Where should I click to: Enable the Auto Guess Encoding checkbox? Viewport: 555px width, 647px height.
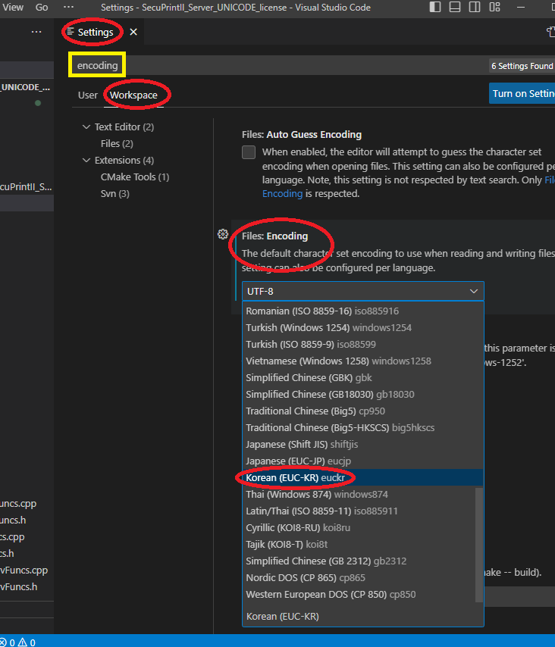[x=248, y=152]
